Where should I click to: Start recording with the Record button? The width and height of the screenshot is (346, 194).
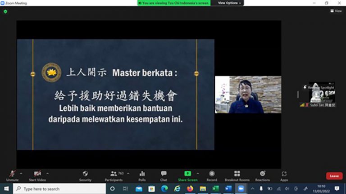[x=211, y=174]
